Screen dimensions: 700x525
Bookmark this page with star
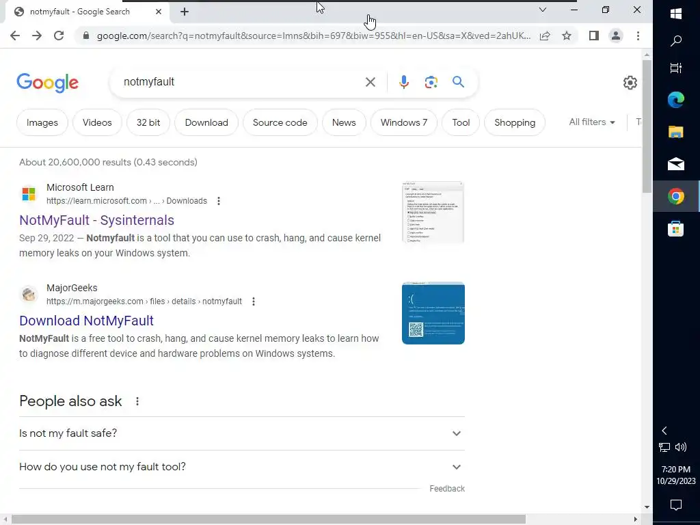tap(567, 36)
